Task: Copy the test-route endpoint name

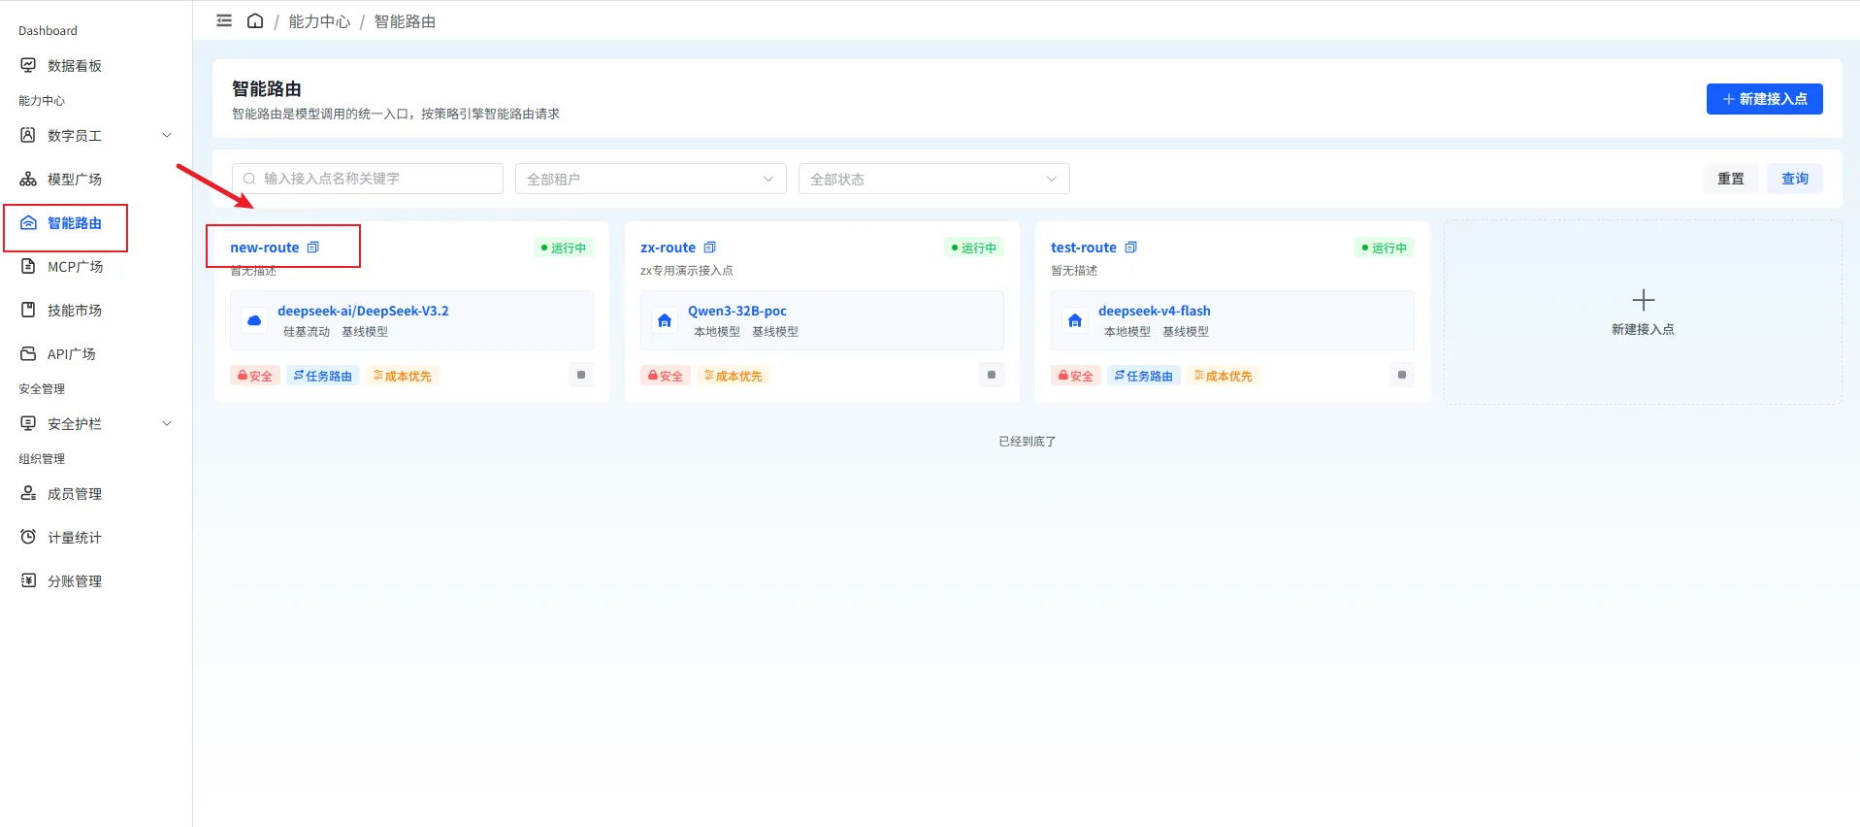Action: pos(1130,248)
